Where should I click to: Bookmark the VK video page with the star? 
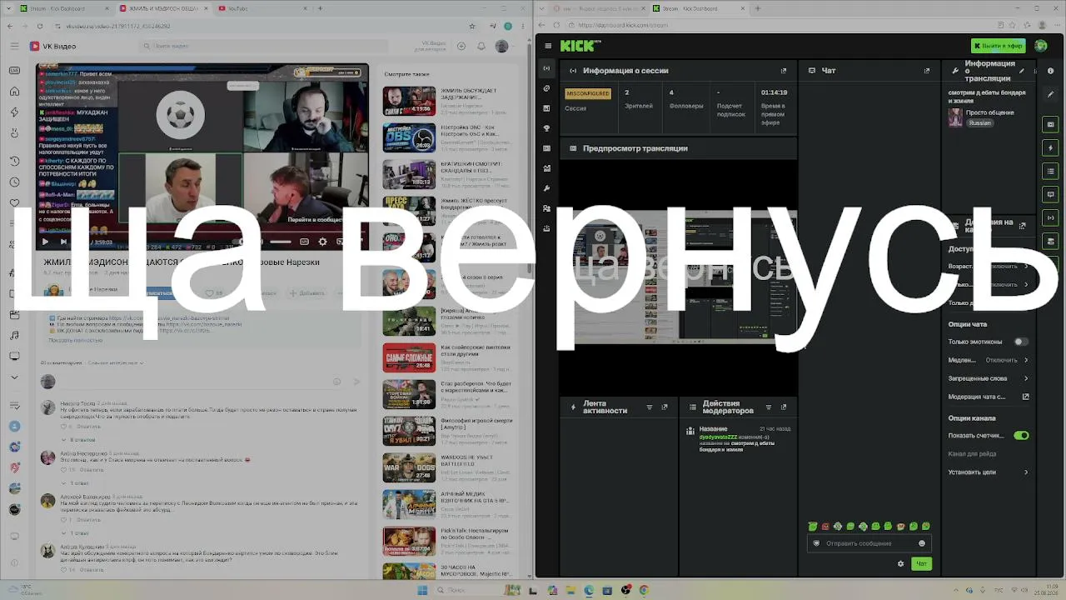point(474,26)
